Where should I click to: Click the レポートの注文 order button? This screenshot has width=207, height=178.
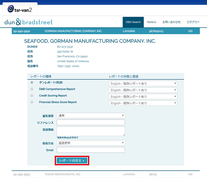tap(72, 161)
